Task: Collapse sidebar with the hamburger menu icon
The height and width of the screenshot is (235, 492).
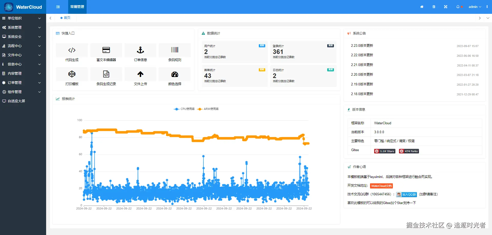Action: tap(58, 7)
